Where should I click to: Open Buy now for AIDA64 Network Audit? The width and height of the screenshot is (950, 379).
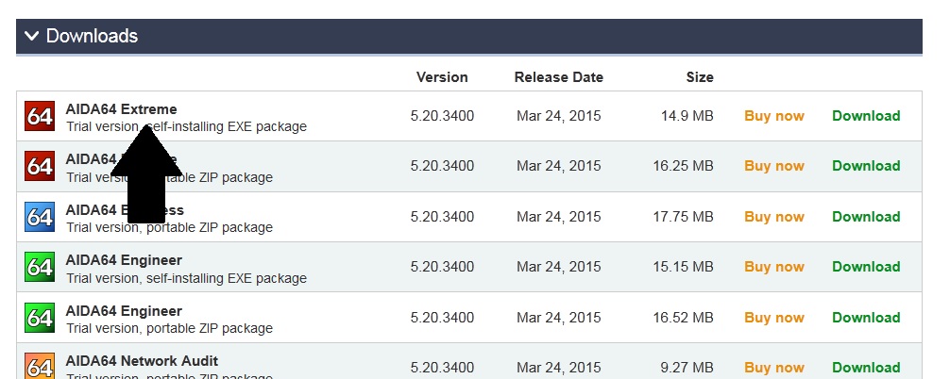(x=773, y=368)
